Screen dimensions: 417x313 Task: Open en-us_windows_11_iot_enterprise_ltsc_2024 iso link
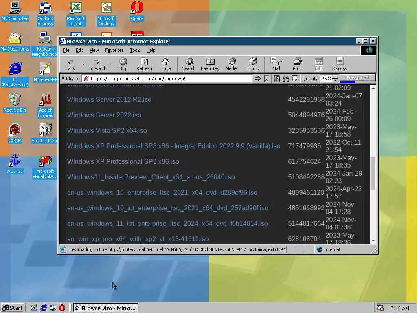point(167,224)
